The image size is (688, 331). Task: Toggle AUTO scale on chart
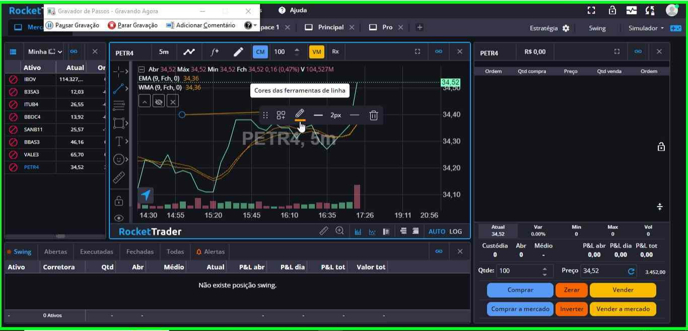437,232
